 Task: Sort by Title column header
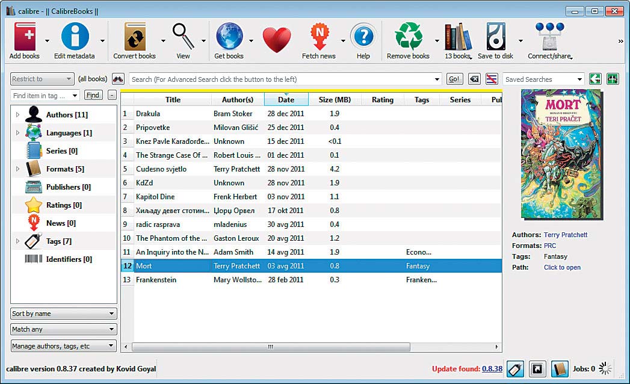pyautogui.click(x=173, y=100)
